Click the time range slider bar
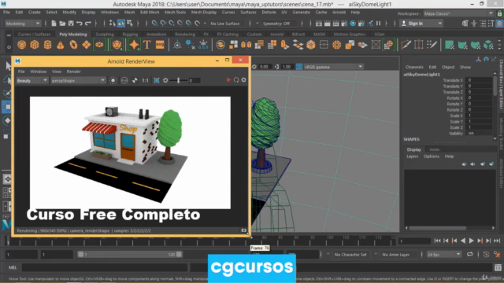504x283 pixels. click(x=129, y=255)
